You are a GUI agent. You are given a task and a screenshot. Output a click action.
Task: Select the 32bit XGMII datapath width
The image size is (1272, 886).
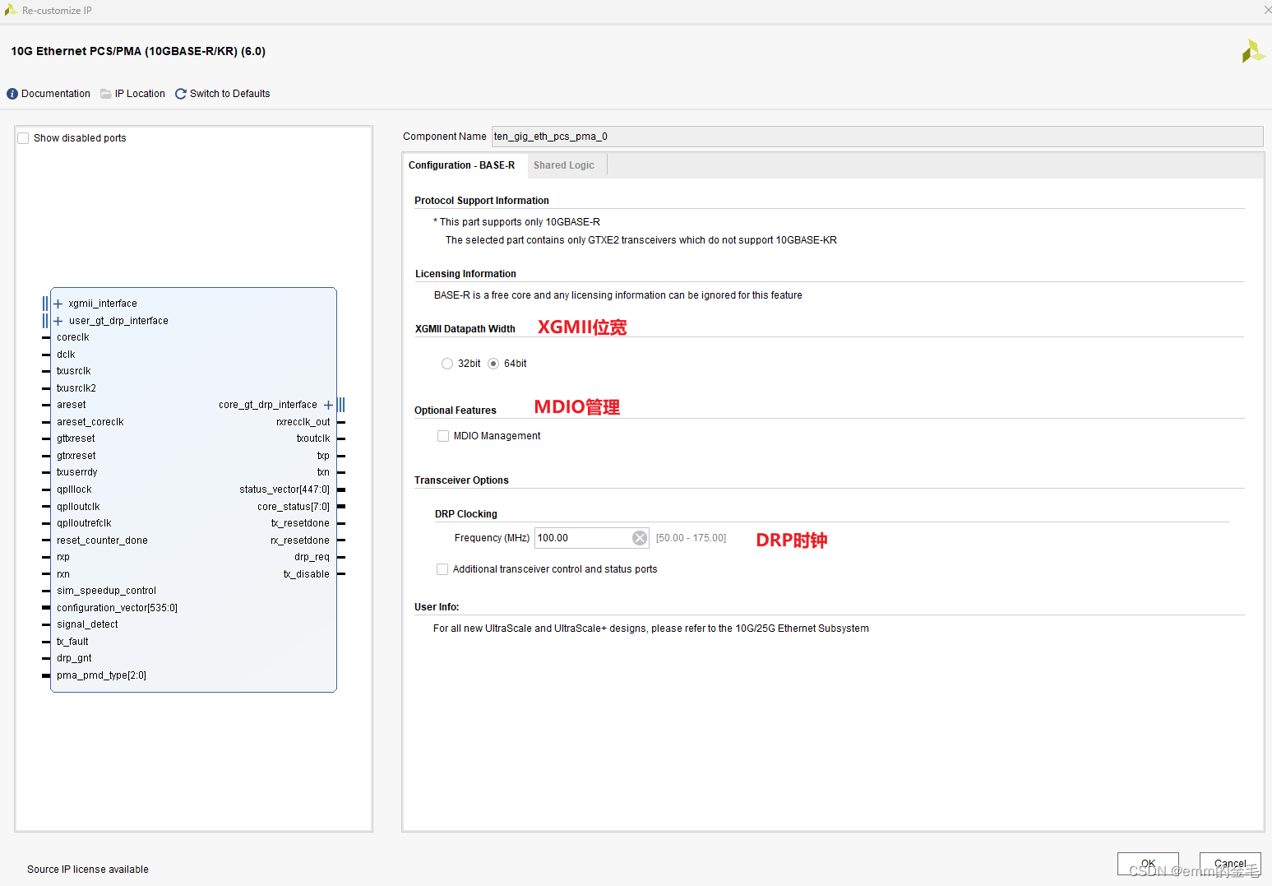tap(447, 364)
